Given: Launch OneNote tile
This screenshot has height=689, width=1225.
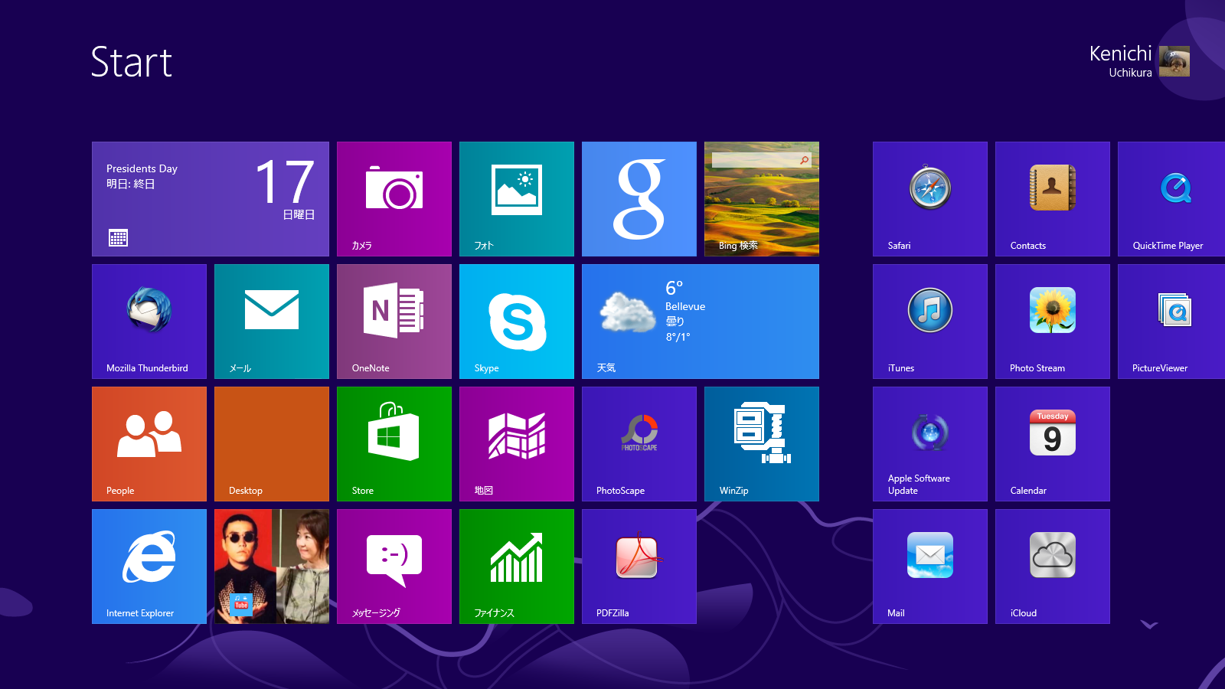Looking at the screenshot, I should click(394, 322).
